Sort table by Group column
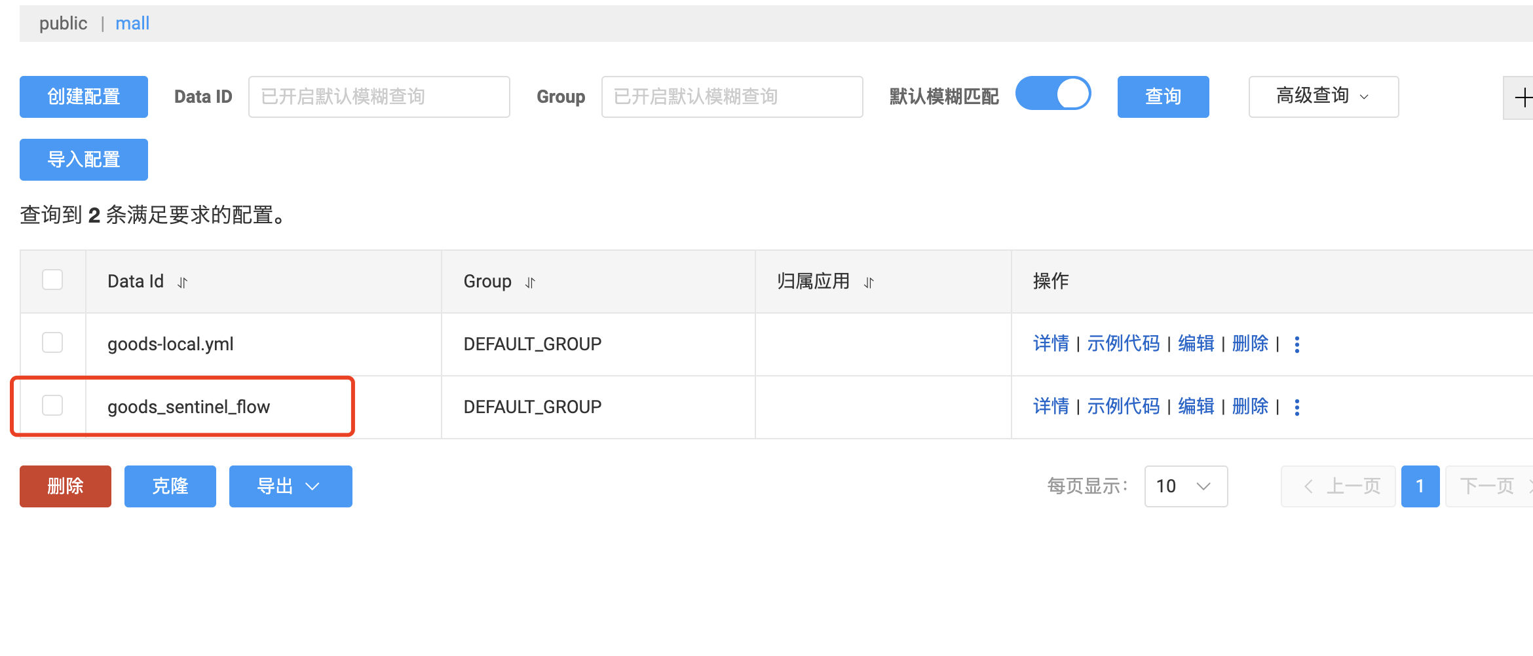Image resolution: width=1533 pixels, height=656 pixels. click(530, 282)
